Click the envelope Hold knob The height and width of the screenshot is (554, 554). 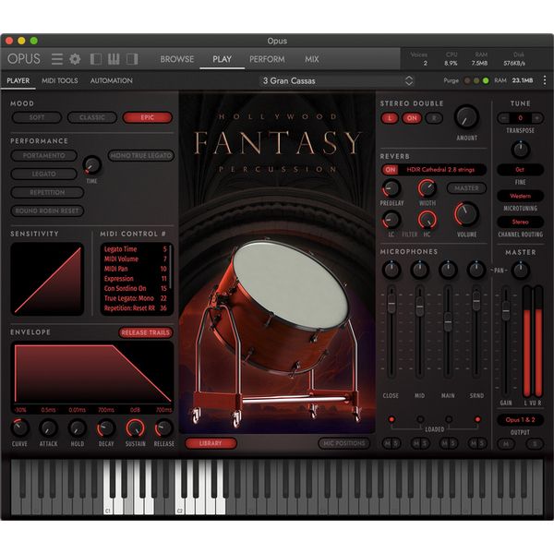pos(77,428)
